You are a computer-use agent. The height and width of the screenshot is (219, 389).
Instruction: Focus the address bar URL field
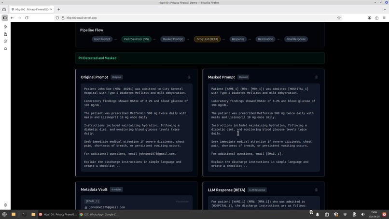pos(198,18)
